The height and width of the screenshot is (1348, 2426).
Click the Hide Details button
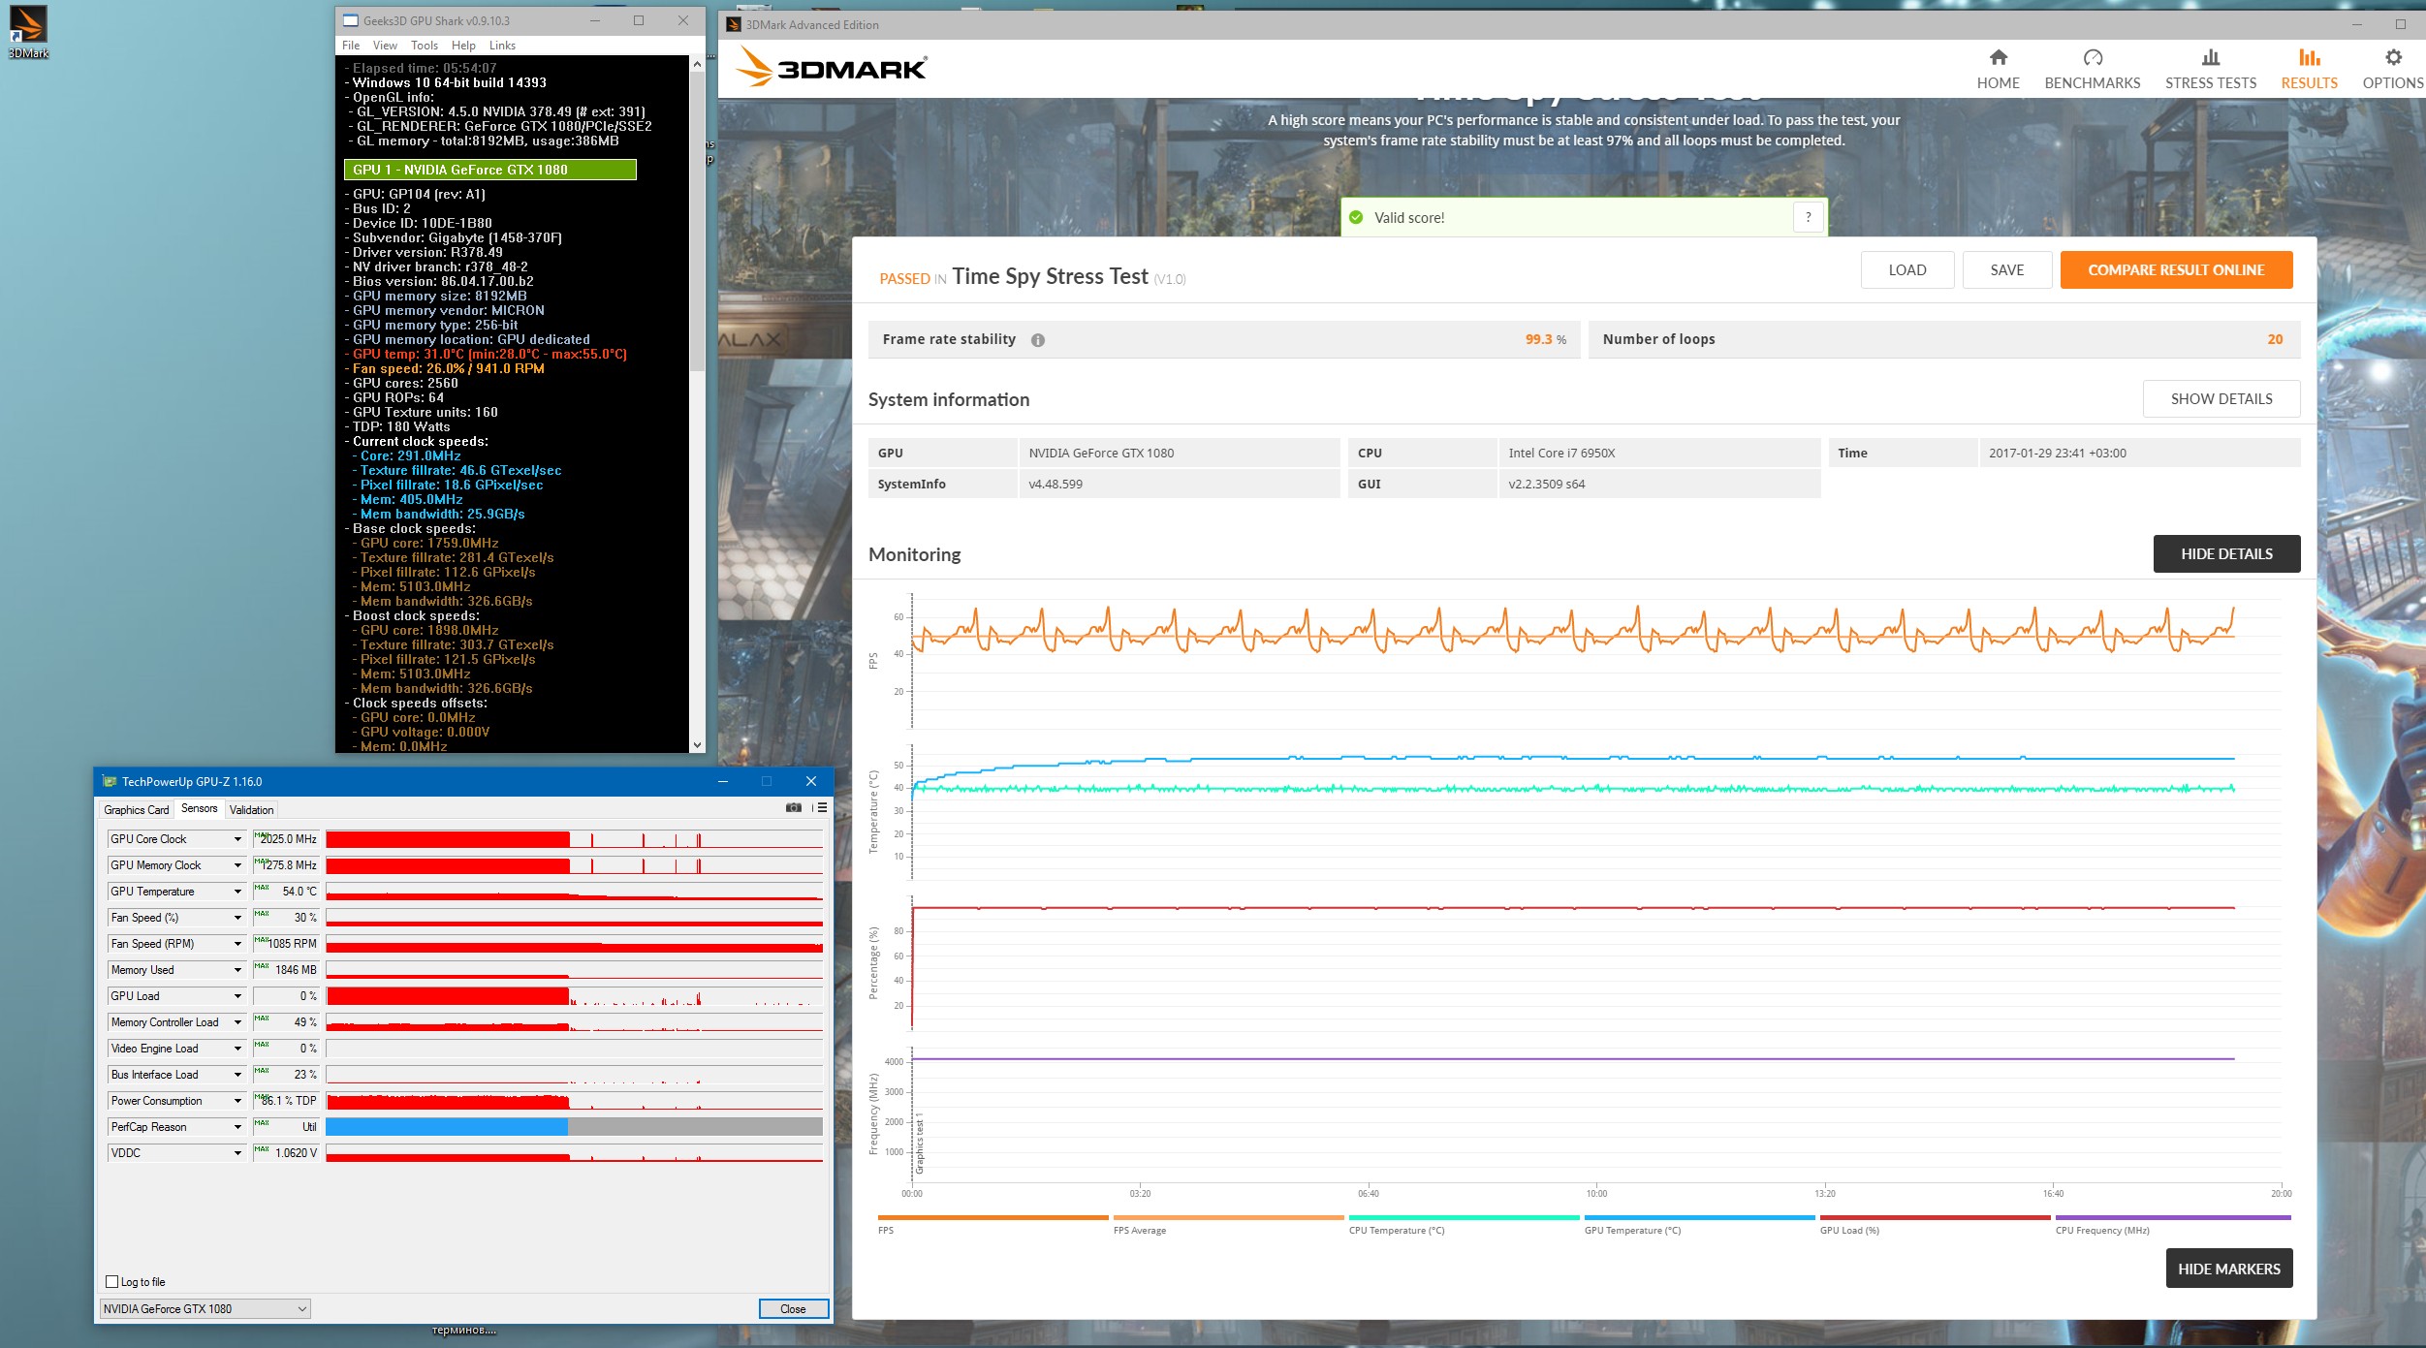(x=2225, y=554)
